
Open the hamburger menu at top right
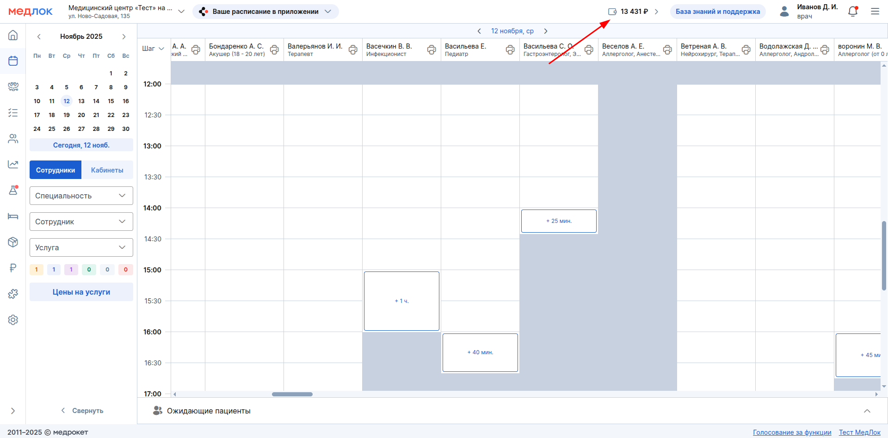coord(875,12)
